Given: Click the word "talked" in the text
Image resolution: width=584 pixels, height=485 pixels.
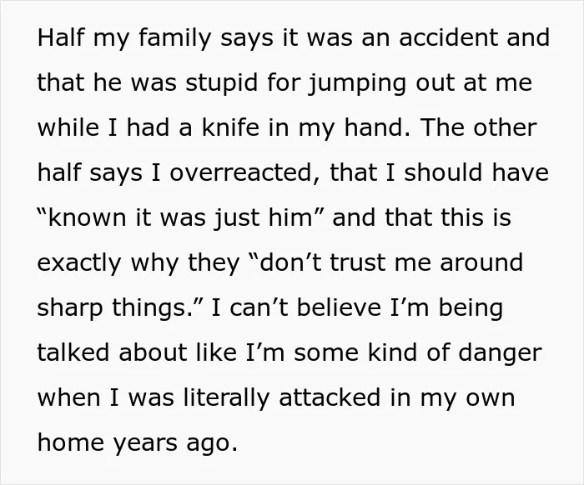Looking at the screenshot, I should pyautogui.click(x=74, y=352).
